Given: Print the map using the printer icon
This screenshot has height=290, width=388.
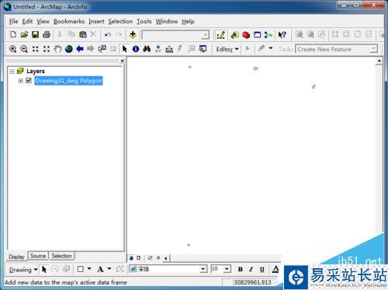Looking at the screenshot, I should 47,34.
